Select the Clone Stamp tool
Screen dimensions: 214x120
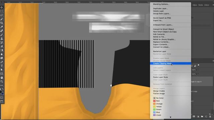[x=2, y=39]
